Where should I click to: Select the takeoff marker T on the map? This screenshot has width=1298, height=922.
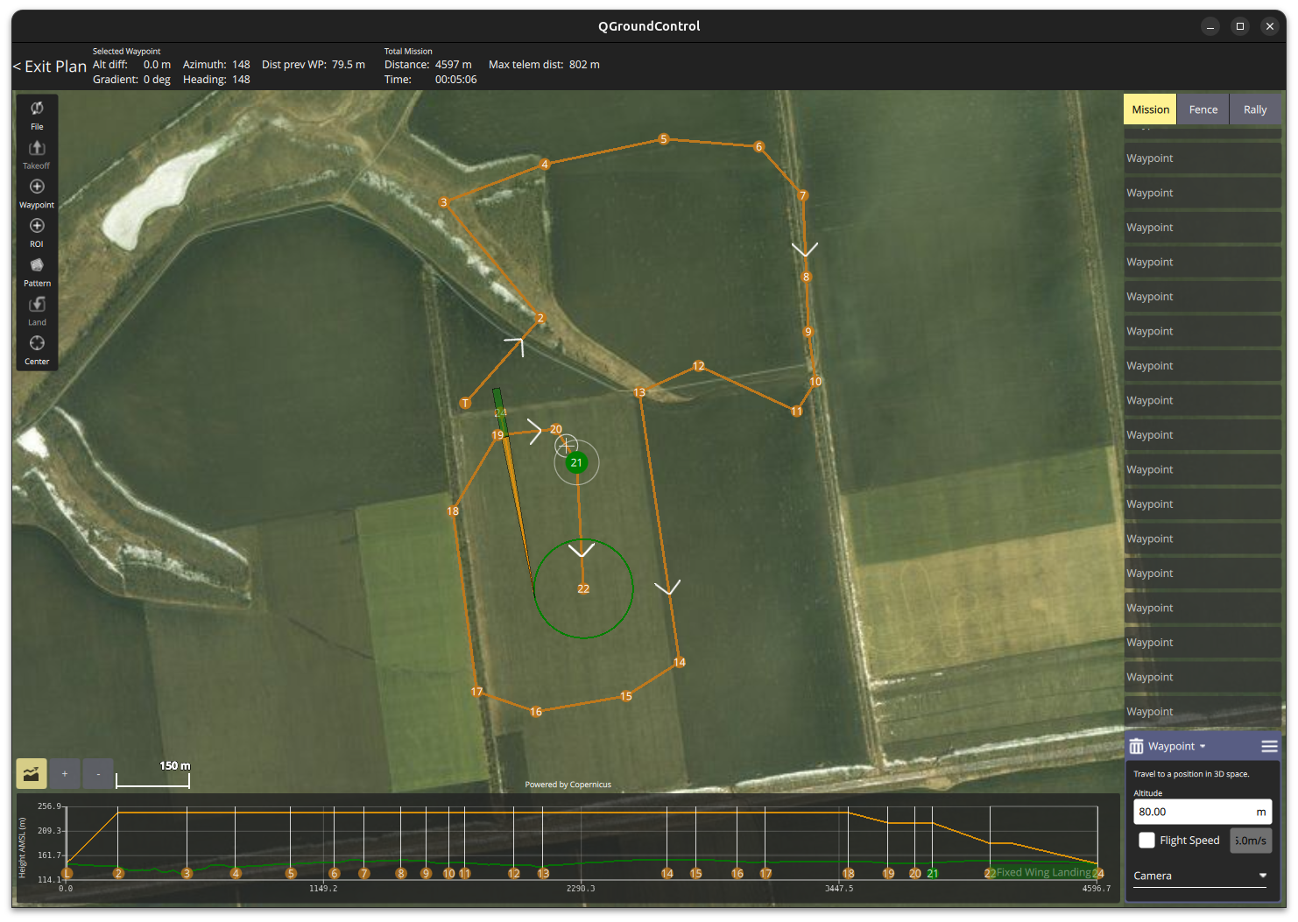click(x=465, y=404)
